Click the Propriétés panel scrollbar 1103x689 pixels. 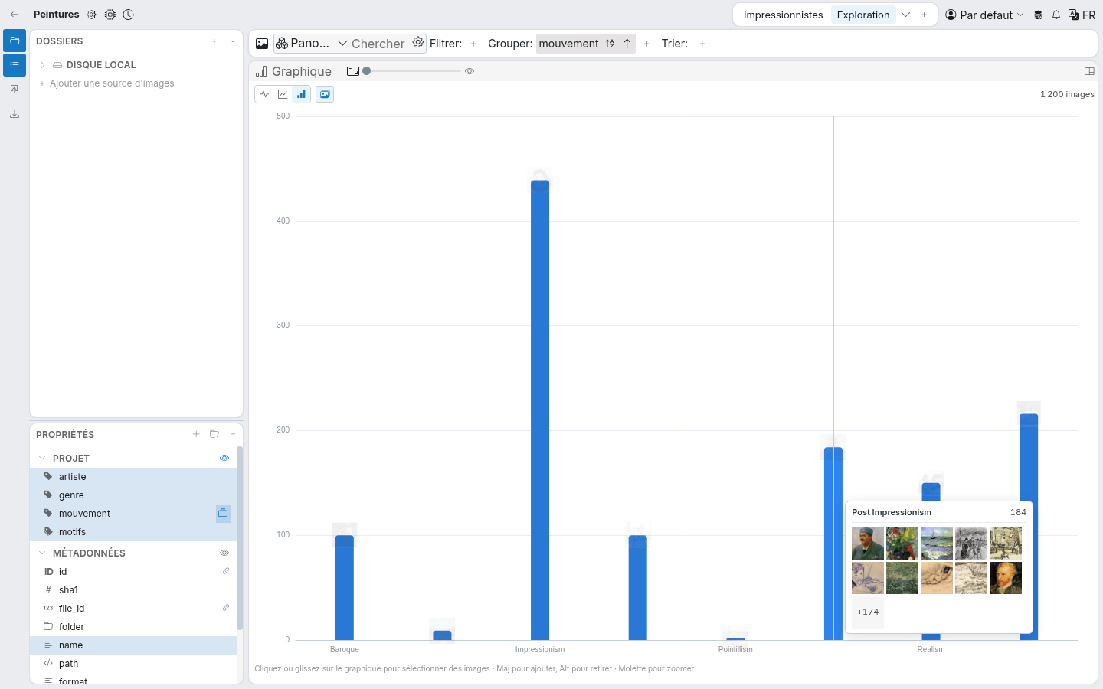240,537
